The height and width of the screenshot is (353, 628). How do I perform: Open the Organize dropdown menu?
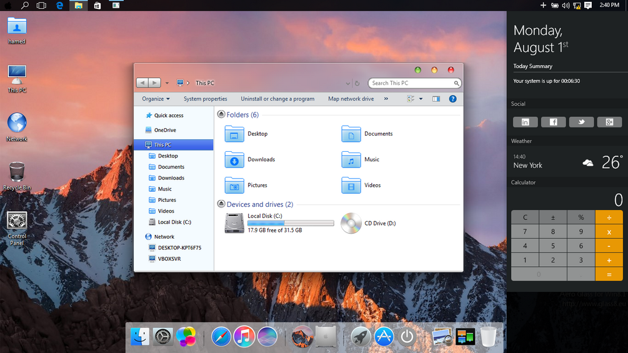(x=156, y=99)
